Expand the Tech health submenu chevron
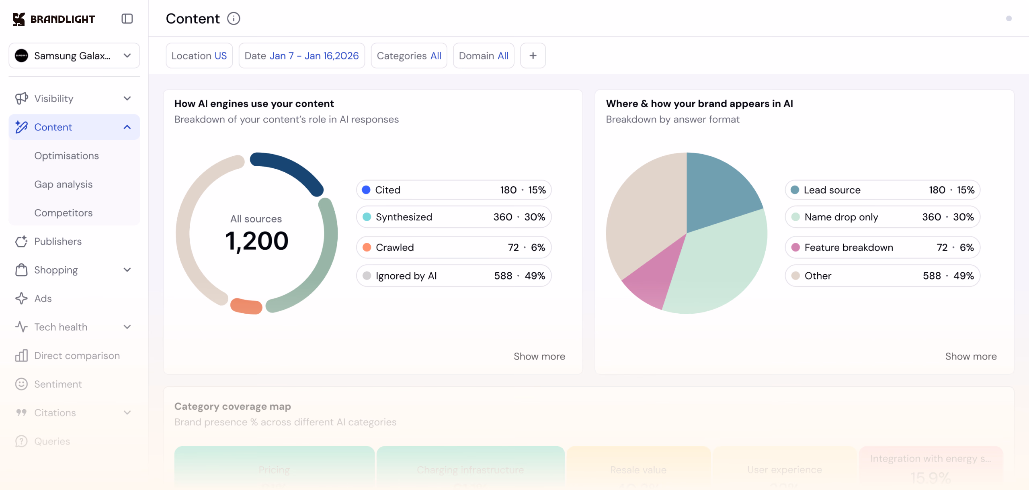 [x=127, y=327]
